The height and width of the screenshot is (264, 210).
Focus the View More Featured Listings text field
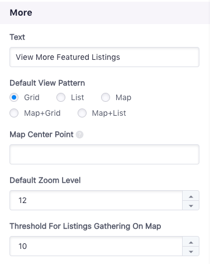pyautogui.click(x=104, y=57)
